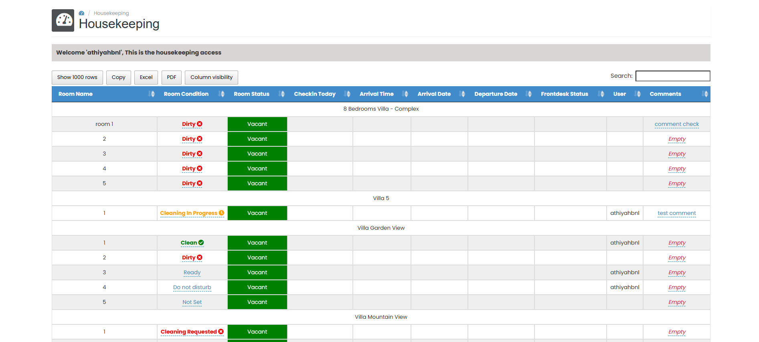
Task: Click the Housekeeping page title
Action: click(x=119, y=24)
